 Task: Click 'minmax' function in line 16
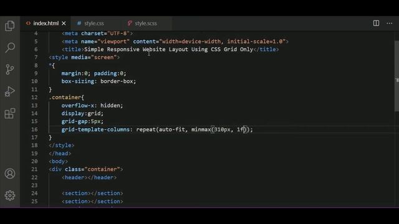coord(201,129)
